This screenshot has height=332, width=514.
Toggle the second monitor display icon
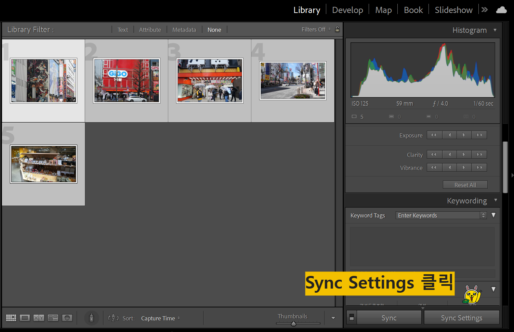352,317
